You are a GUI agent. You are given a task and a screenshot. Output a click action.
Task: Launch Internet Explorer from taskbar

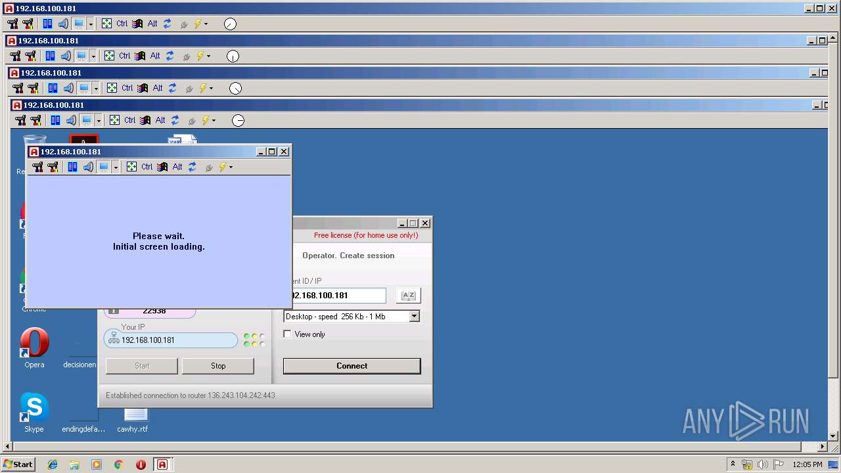[x=53, y=464]
